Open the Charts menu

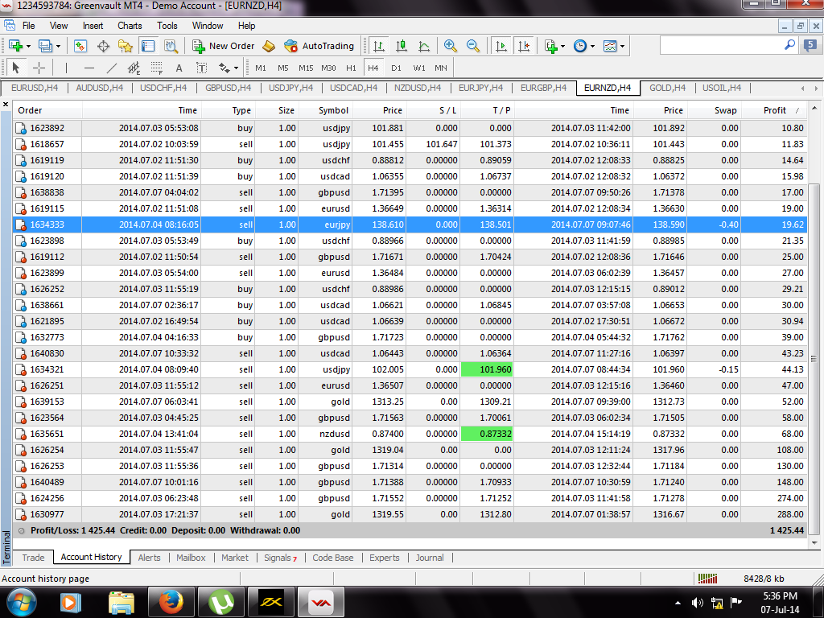[130, 25]
